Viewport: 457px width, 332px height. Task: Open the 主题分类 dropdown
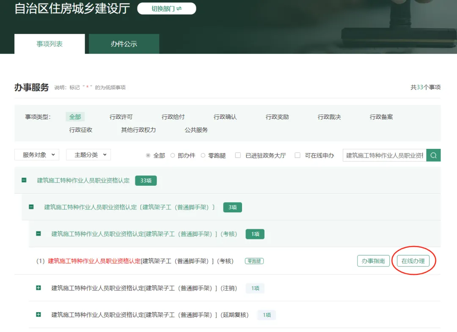click(88, 155)
